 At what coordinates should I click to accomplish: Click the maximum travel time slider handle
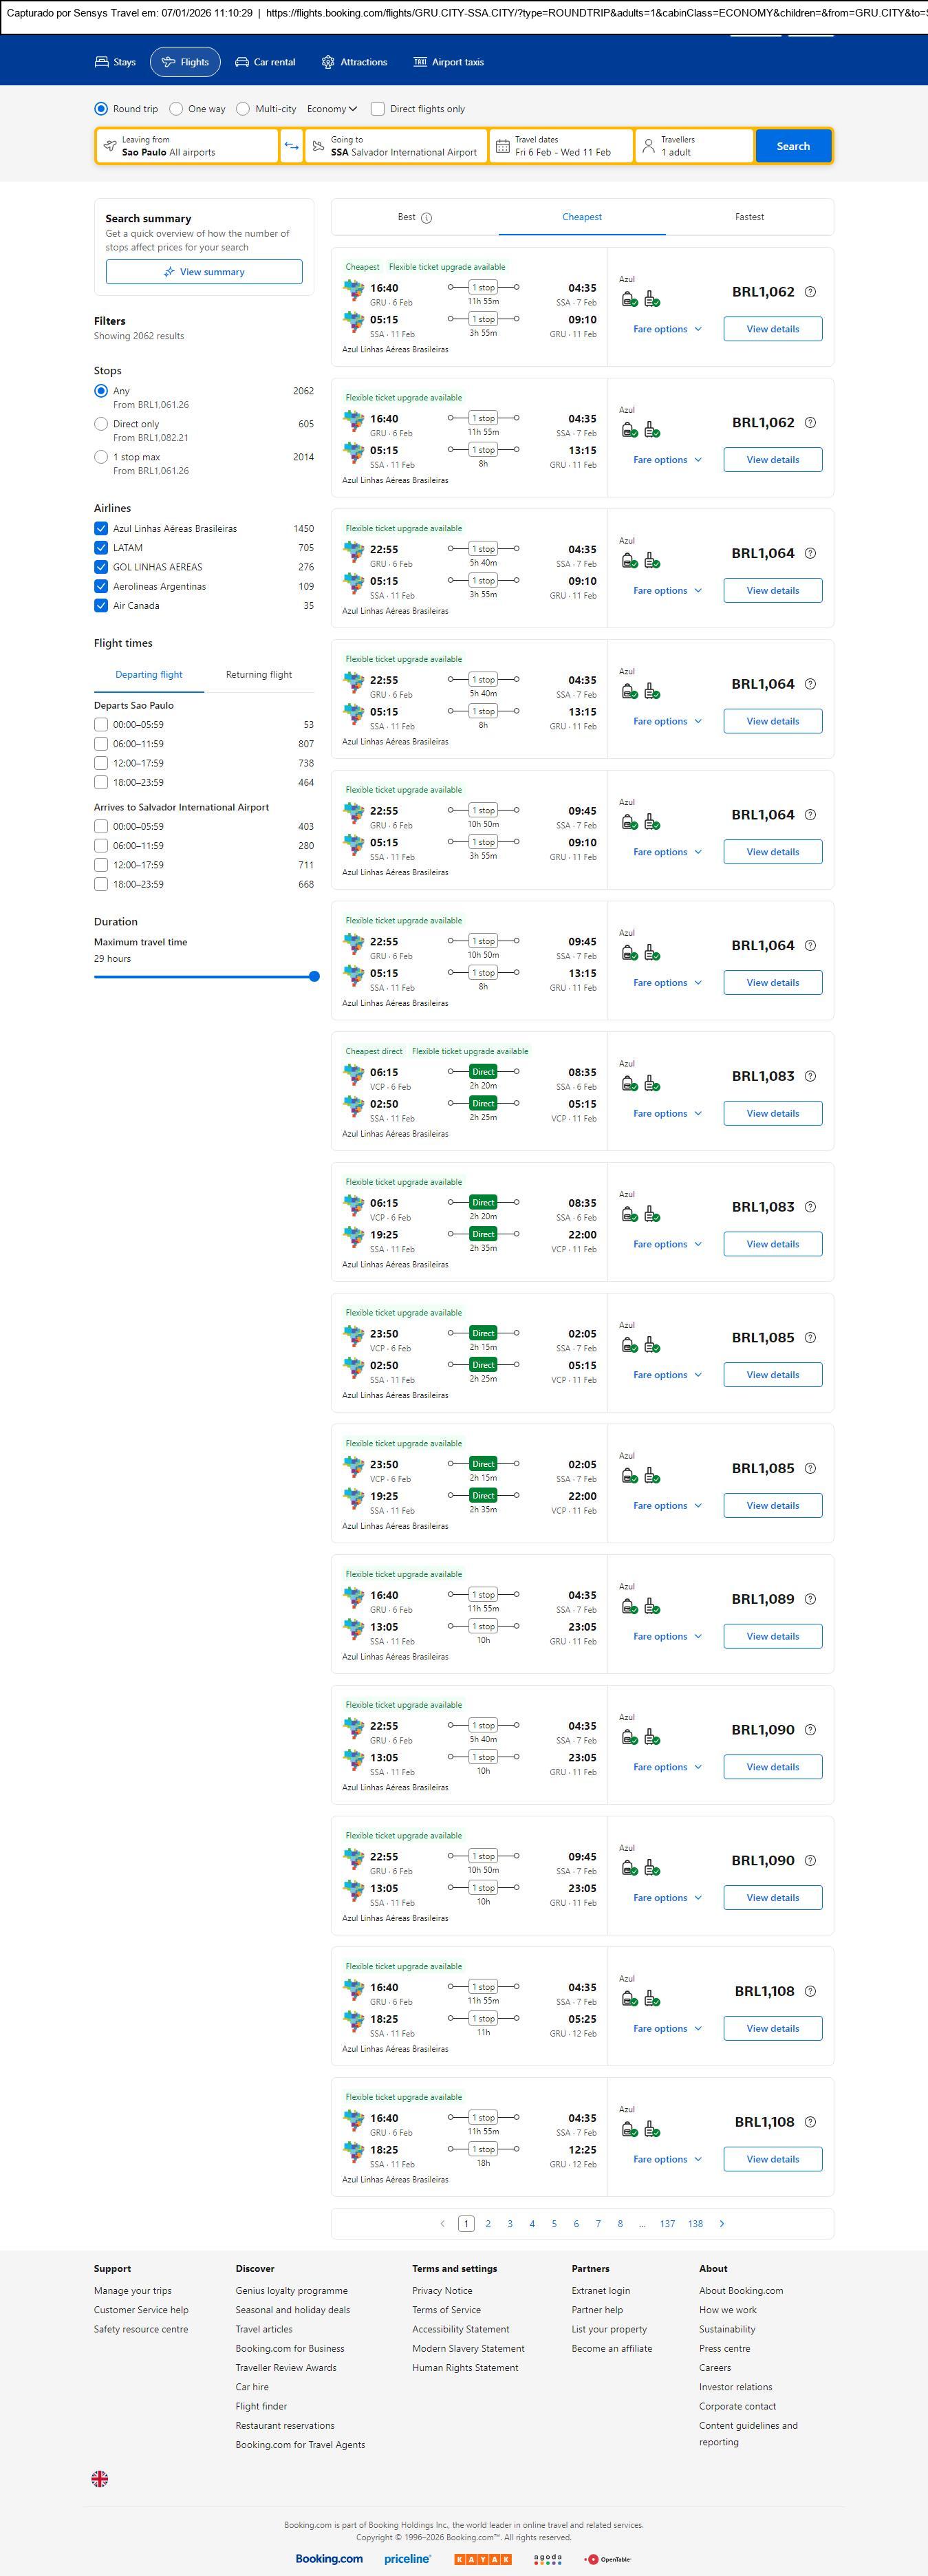[314, 976]
